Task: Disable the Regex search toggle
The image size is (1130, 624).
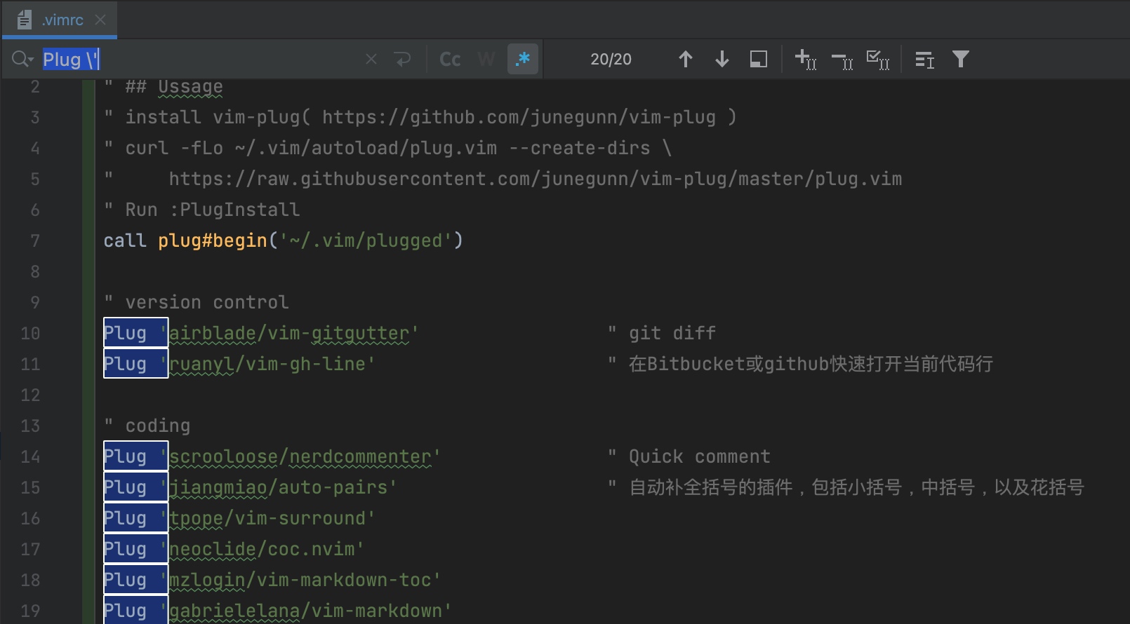Action: pyautogui.click(x=523, y=60)
